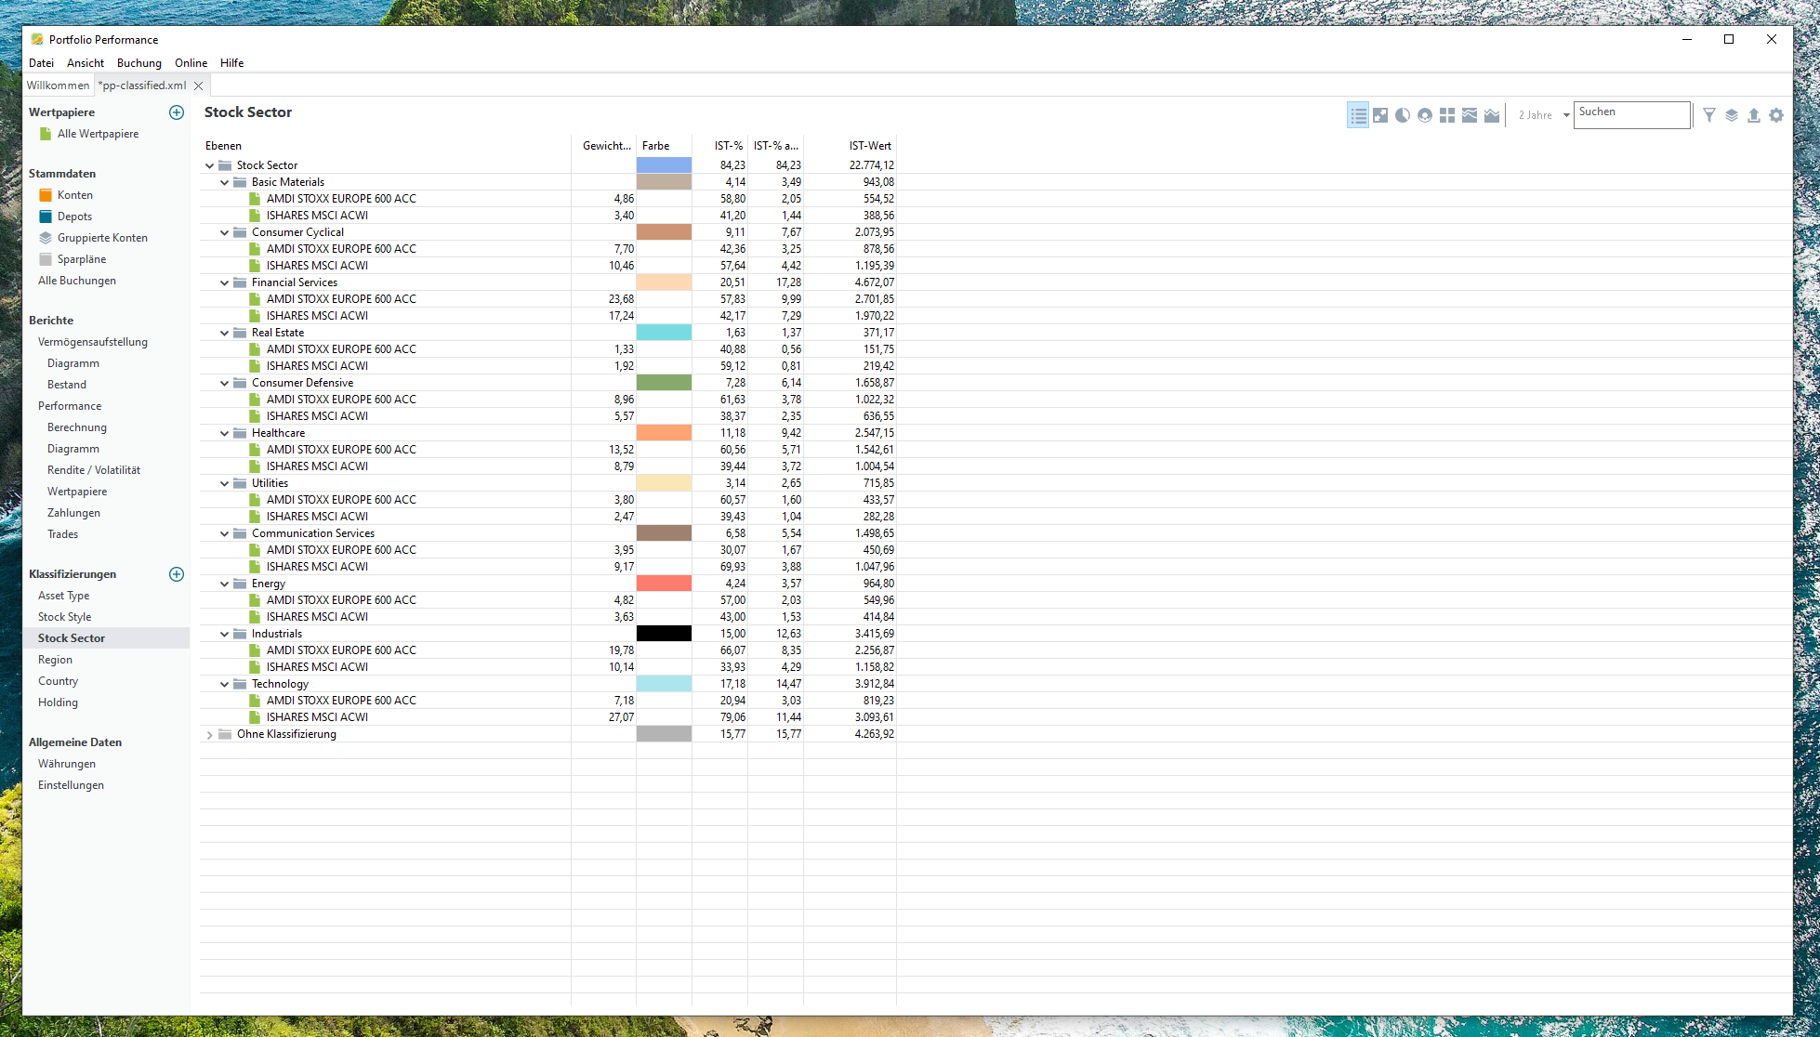Screen dimensions: 1820x1037
Task: Collapse the Energy node
Action: [x=225, y=584]
